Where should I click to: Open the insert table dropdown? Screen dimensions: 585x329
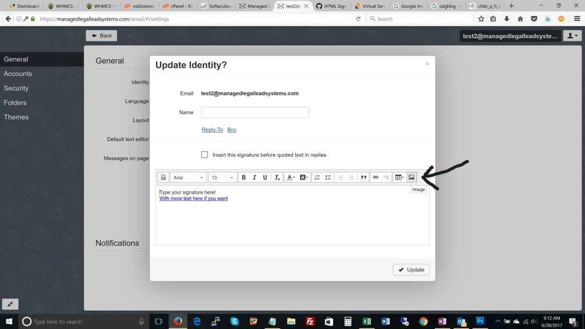click(x=399, y=178)
